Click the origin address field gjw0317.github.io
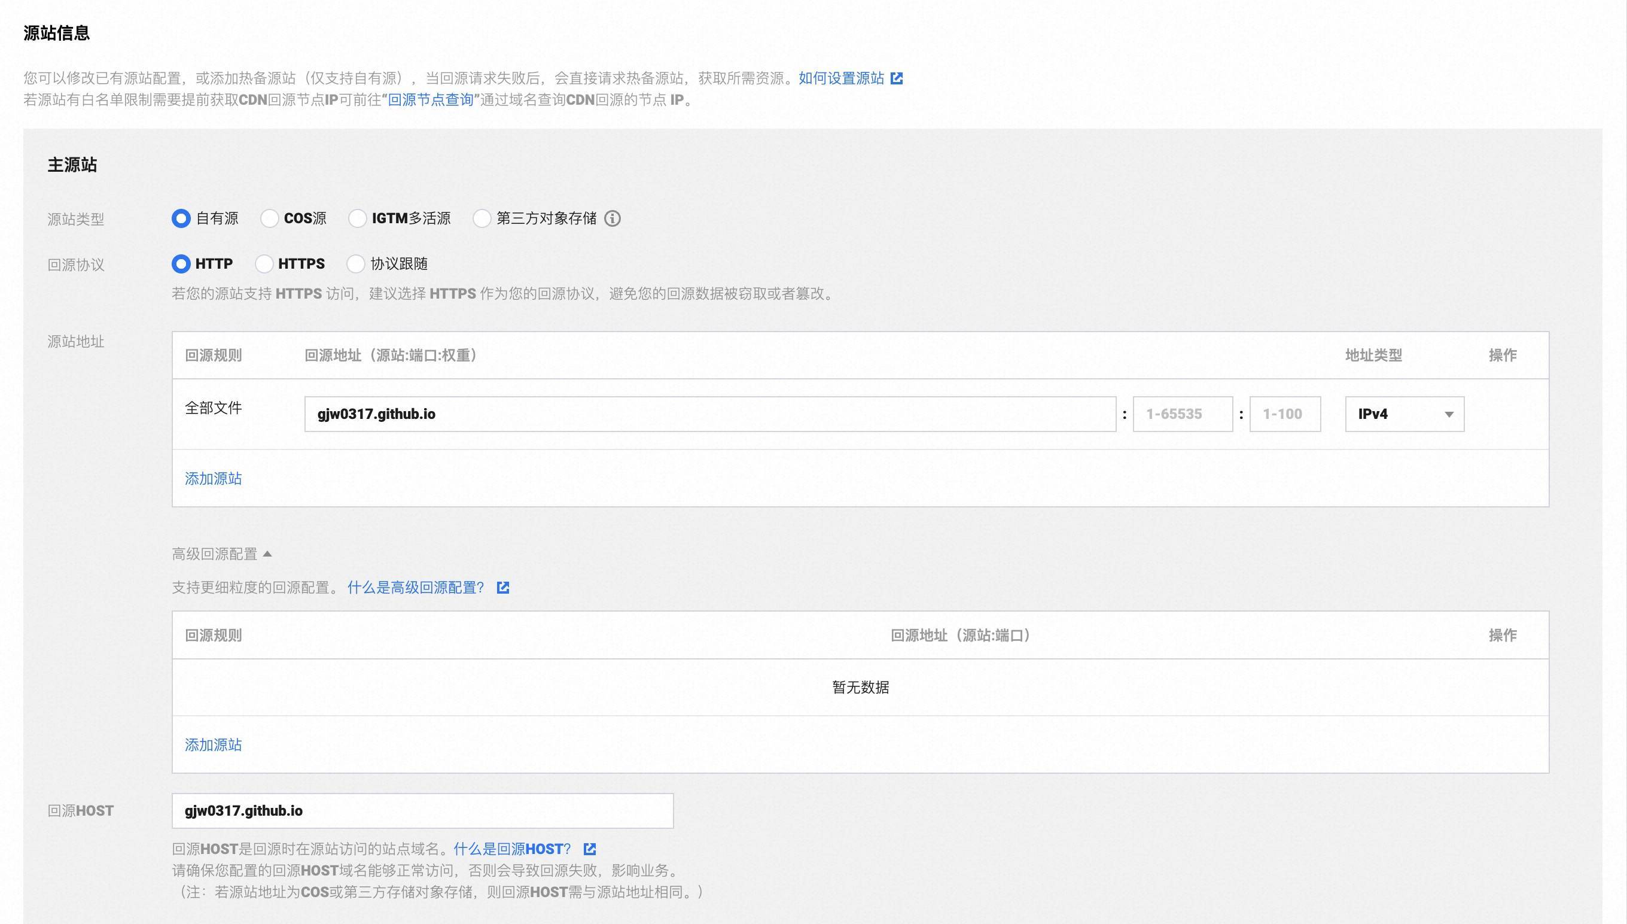The width and height of the screenshot is (1627, 924). coord(710,414)
